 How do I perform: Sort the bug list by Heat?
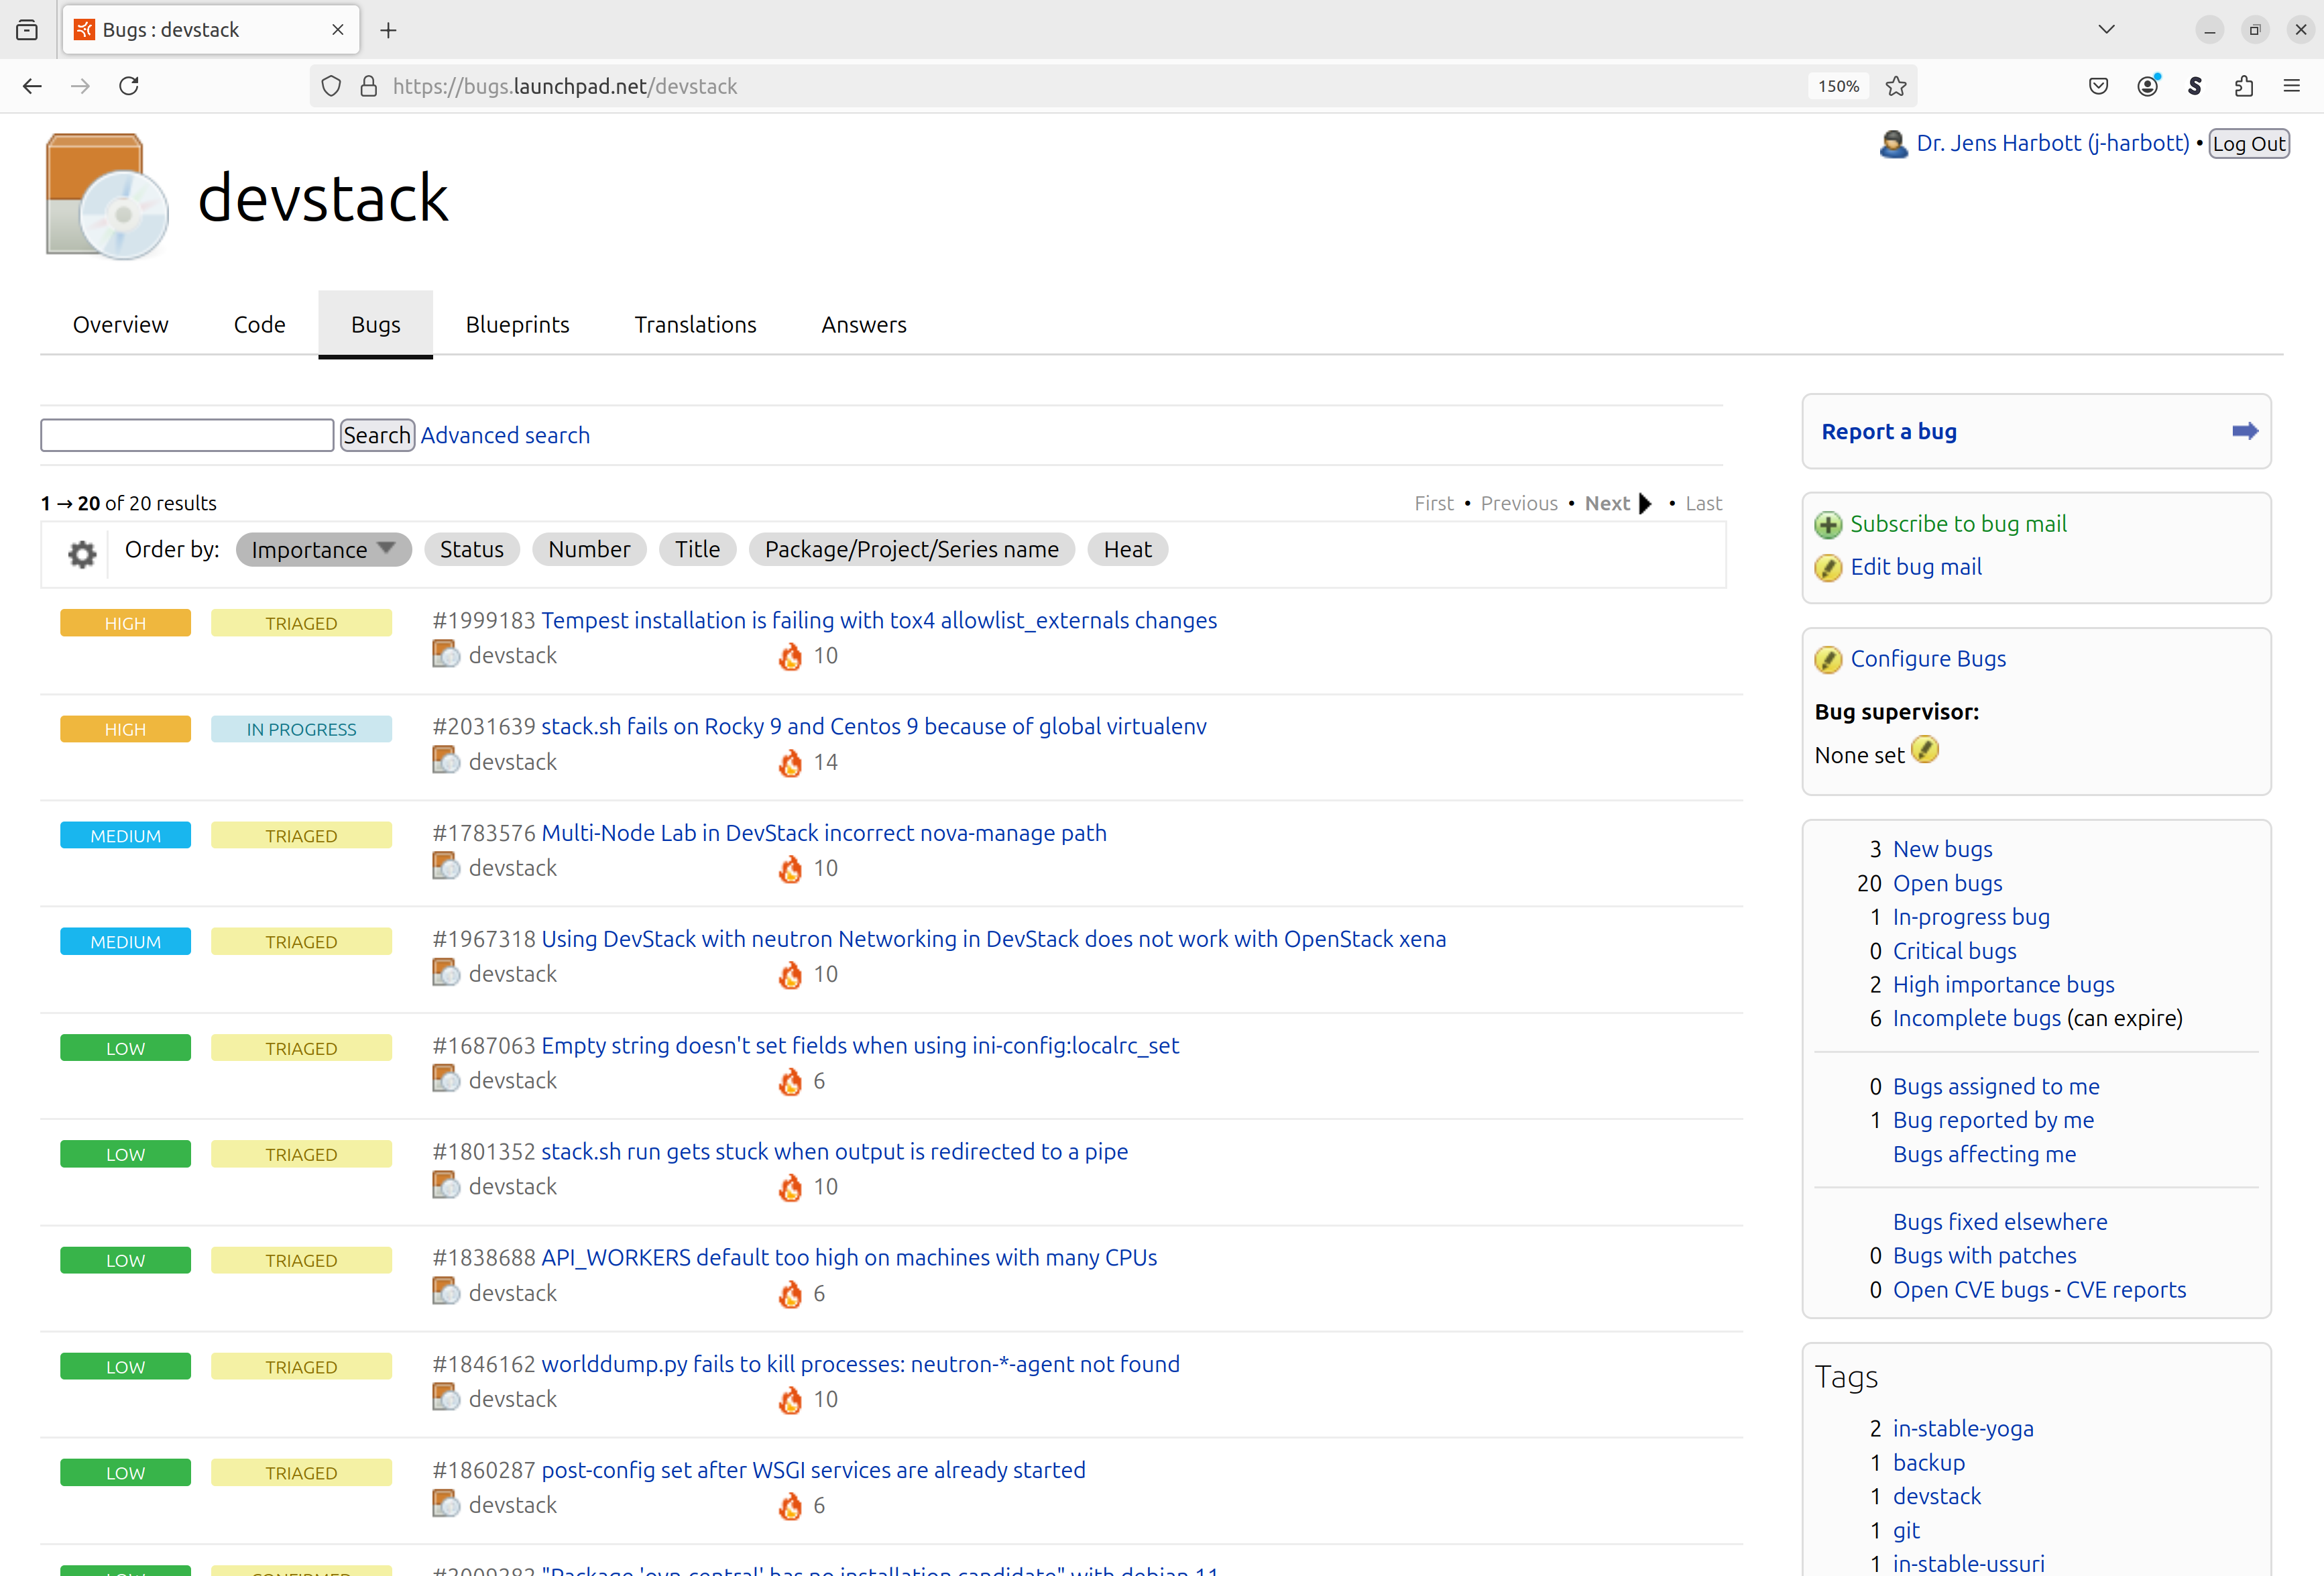[x=1127, y=550]
